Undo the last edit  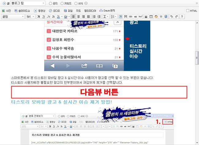click(171, 16)
